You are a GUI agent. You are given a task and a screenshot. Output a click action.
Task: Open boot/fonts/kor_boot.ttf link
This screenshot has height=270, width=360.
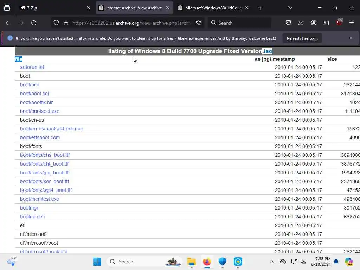pos(45,181)
